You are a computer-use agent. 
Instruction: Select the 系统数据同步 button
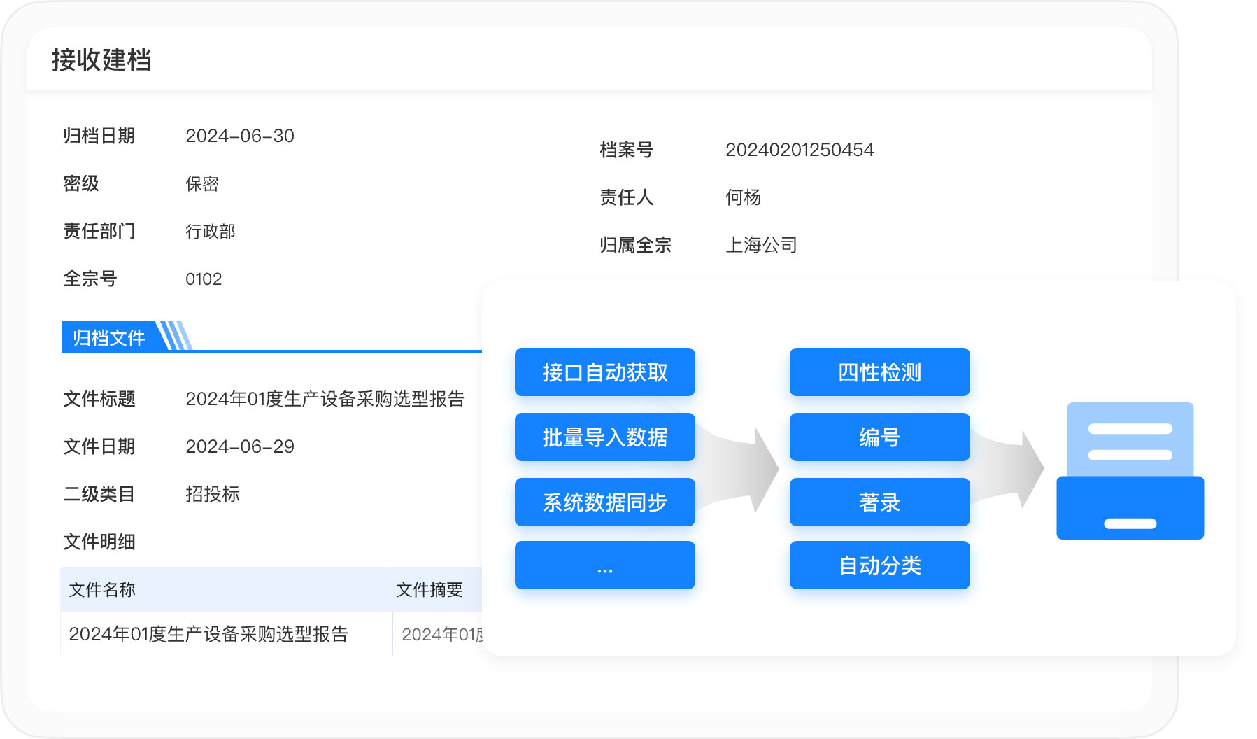coord(604,502)
